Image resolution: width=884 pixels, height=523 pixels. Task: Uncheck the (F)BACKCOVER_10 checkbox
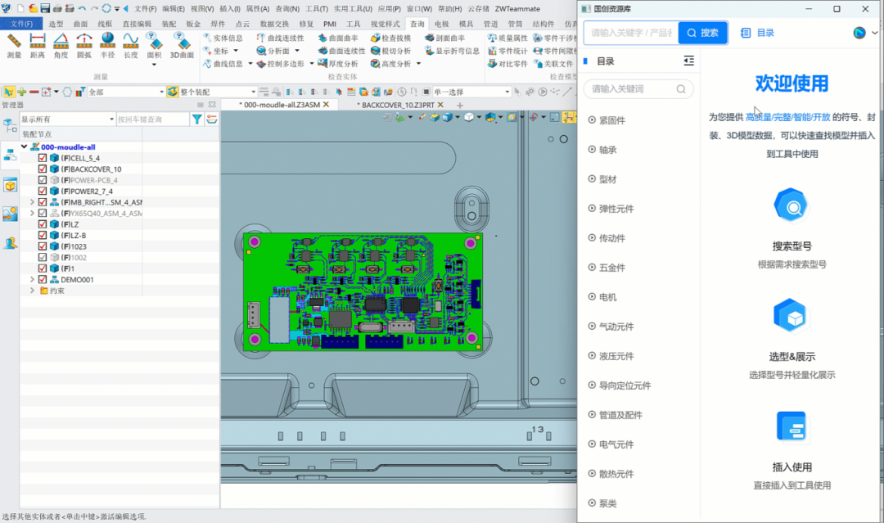coord(43,169)
